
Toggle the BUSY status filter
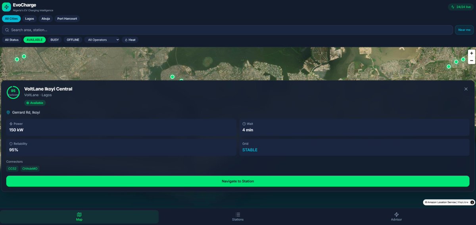click(55, 40)
